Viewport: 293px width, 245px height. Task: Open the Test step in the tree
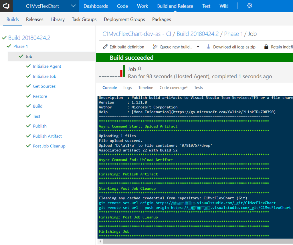click(37, 116)
